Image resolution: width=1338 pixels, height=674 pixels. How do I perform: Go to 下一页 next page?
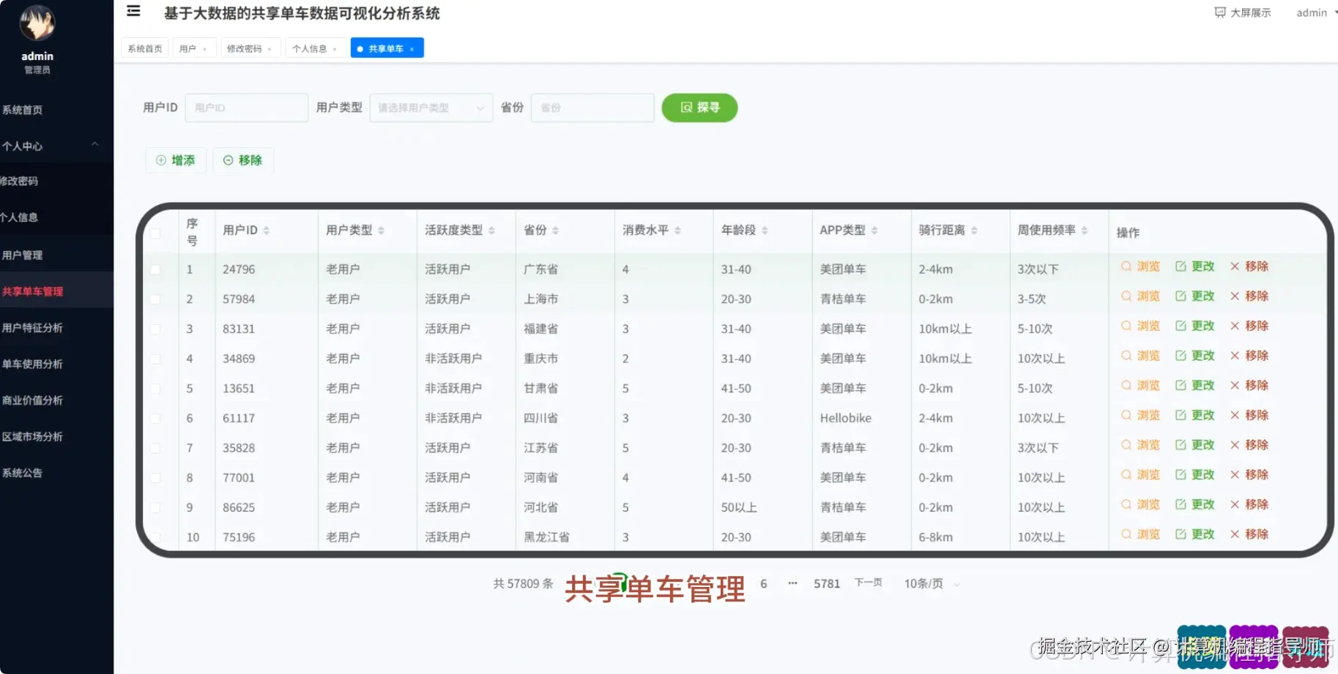[868, 583]
